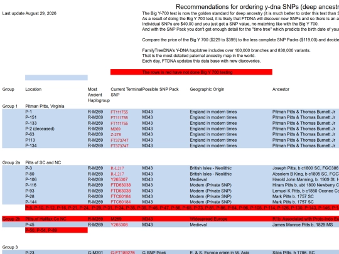The image size is (339, 254).
Task: Select the P-151 location cell
Action: point(31,117)
